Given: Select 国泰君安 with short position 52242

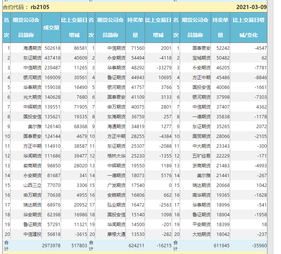Looking at the screenshot, I should tap(202, 48).
